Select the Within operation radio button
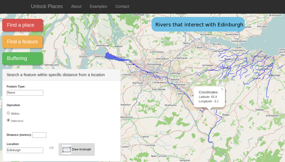Image resolution: width=285 pixels, height=162 pixels. click(x=8, y=113)
